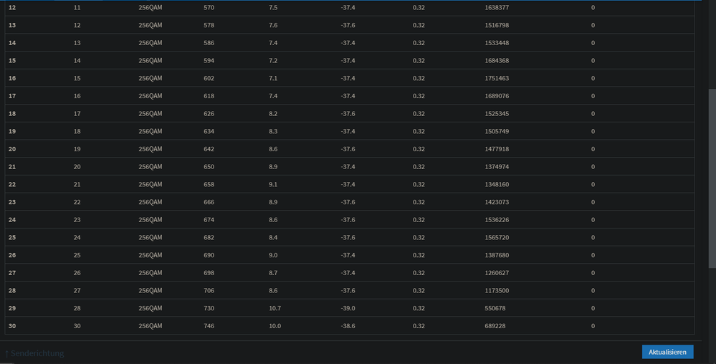The width and height of the screenshot is (716, 364).
Task: Click the counter value 1260627
Action: click(497, 273)
